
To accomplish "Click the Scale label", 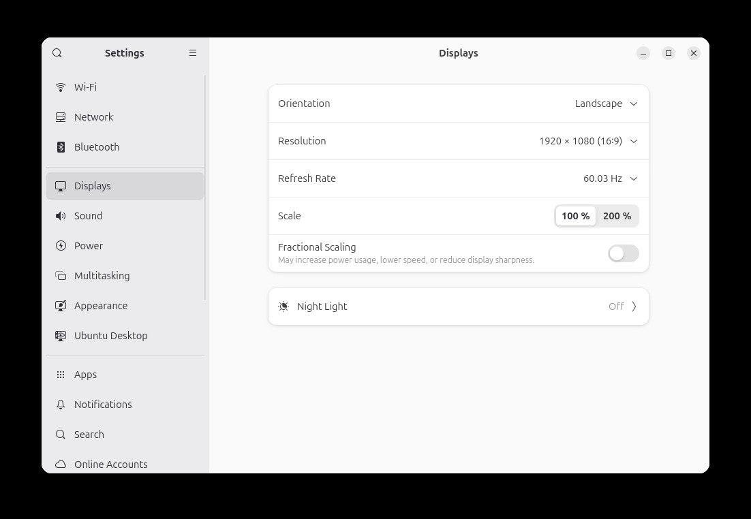I will 289,216.
